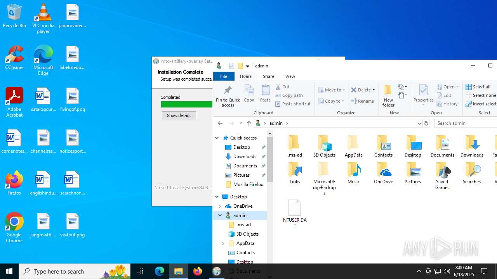This screenshot has height=279, width=497.
Task: Open the Delete dropdown arrow
Action: (374, 90)
